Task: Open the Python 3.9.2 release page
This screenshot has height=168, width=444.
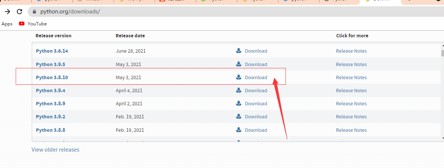Action: pos(50,116)
